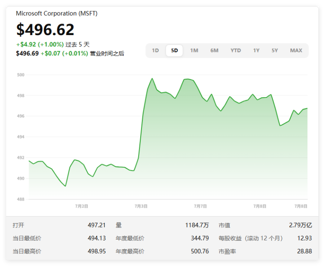This screenshot has height=266, width=325.
Task: Click the 500 label on price axis
Action: point(21,75)
